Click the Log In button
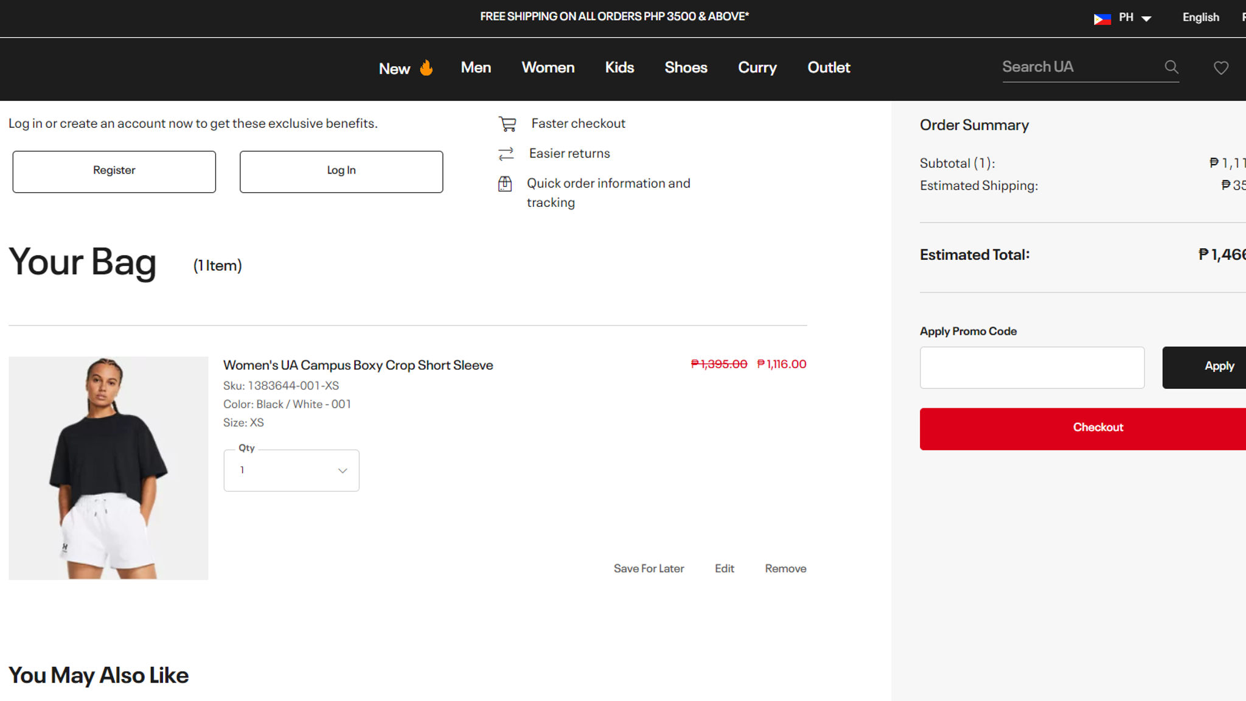This screenshot has width=1246, height=701. tap(341, 172)
